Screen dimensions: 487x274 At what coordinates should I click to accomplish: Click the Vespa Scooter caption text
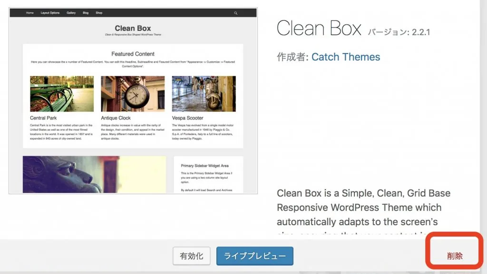187,118
